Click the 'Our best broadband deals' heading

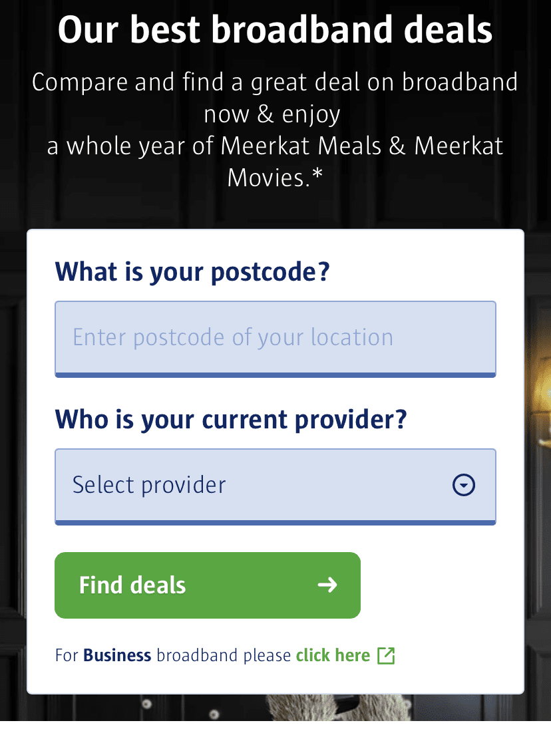click(x=275, y=30)
